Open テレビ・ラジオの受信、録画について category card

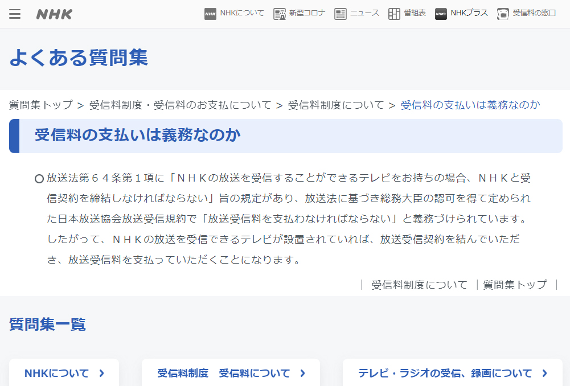click(x=453, y=373)
